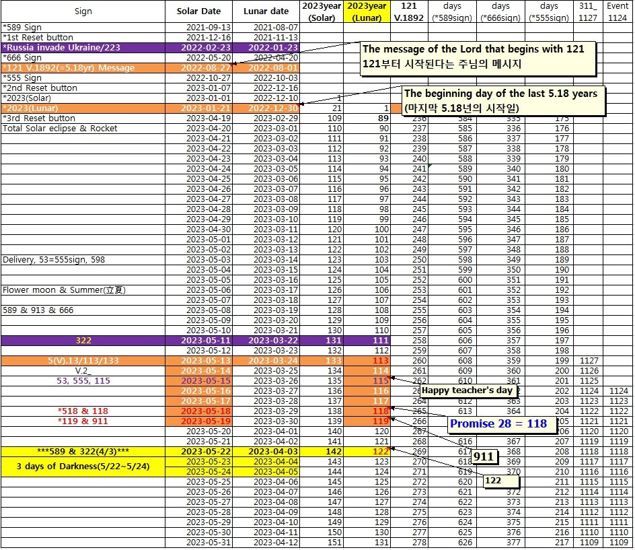Viewport: 635px width, 550px height.
Task: Click the V.2_ sign cell
Action: pyautogui.click(x=83, y=371)
